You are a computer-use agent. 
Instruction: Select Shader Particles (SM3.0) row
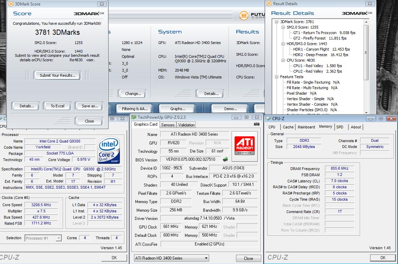tap(312, 110)
